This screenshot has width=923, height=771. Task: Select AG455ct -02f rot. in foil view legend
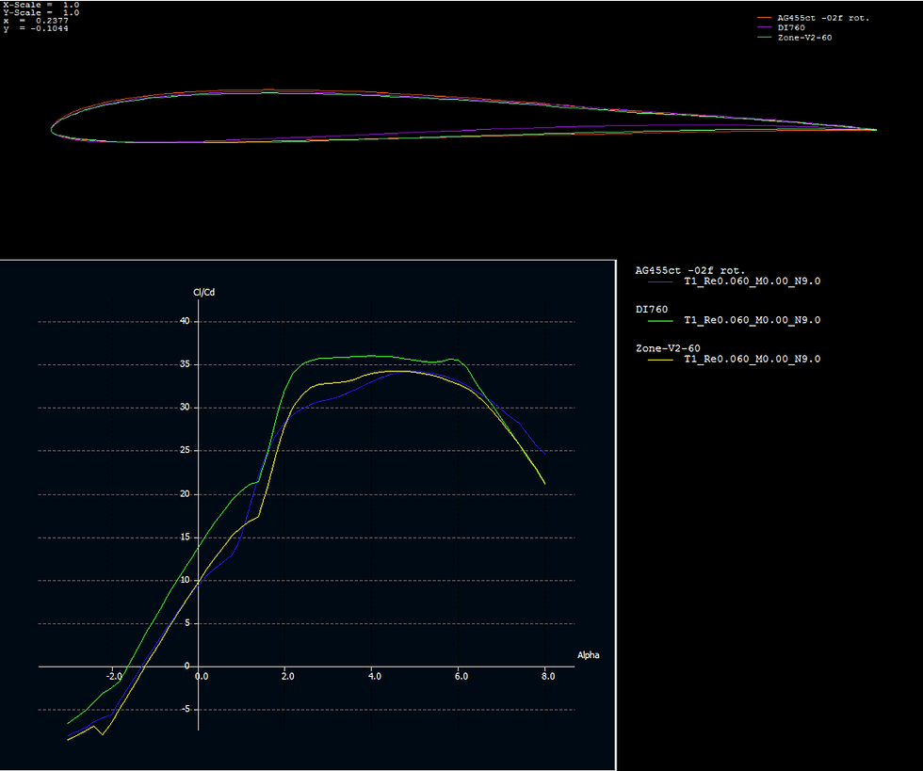tap(823, 18)
